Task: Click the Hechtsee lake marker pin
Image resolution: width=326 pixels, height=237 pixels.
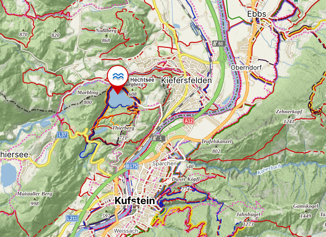Action: point(118,79)
